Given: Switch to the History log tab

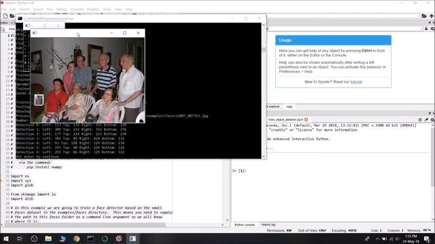Looking at the screenshot, I should pyautogui.click(x=268, y=224).
